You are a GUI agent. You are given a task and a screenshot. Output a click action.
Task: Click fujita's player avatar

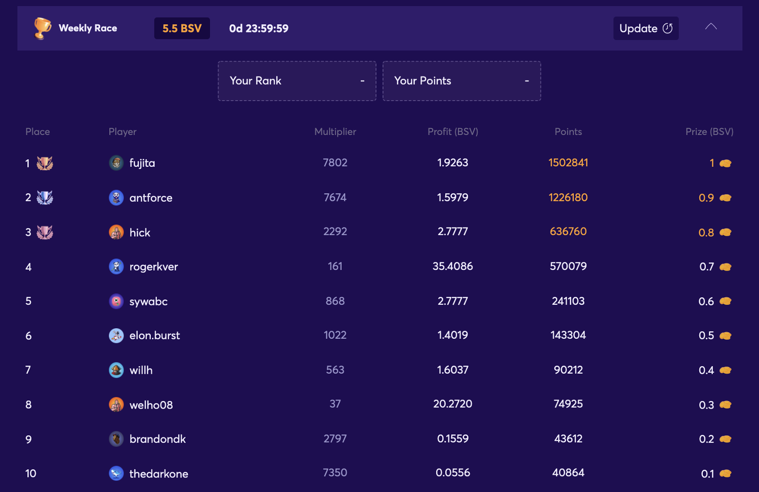[x=116, y=163]
